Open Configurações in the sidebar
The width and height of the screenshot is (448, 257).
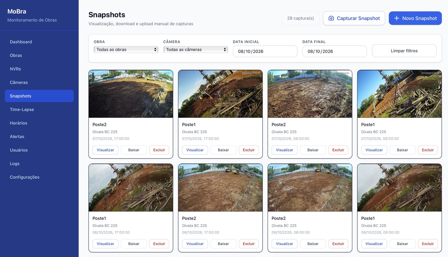[39, 177]
